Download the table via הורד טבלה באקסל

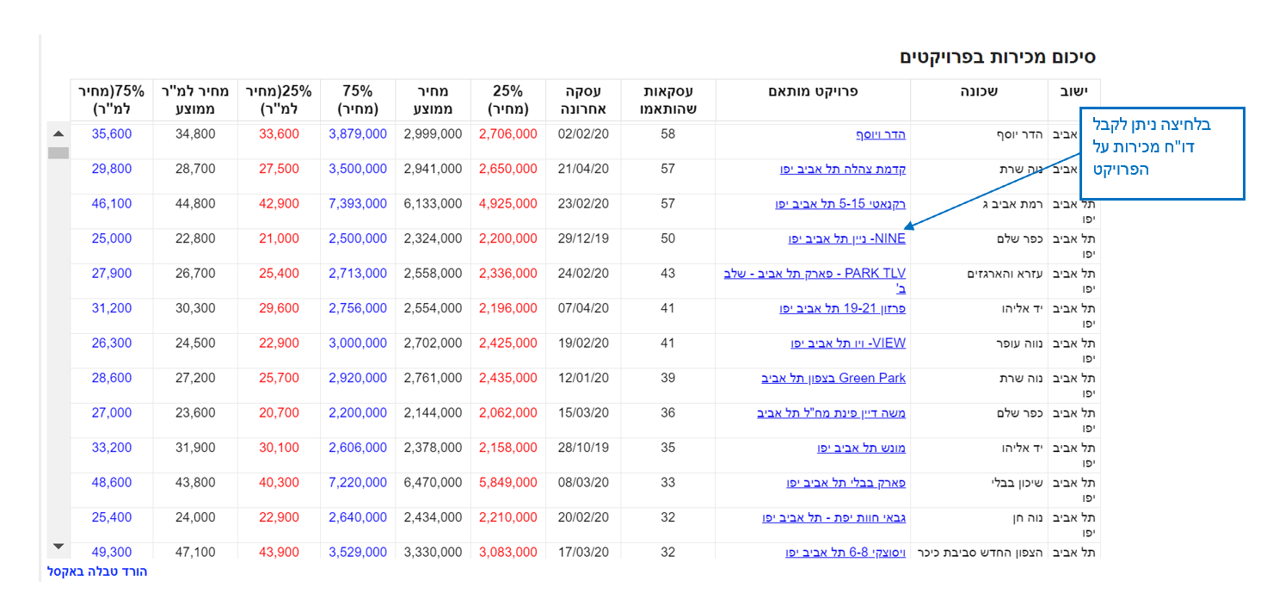click(97, 572)
